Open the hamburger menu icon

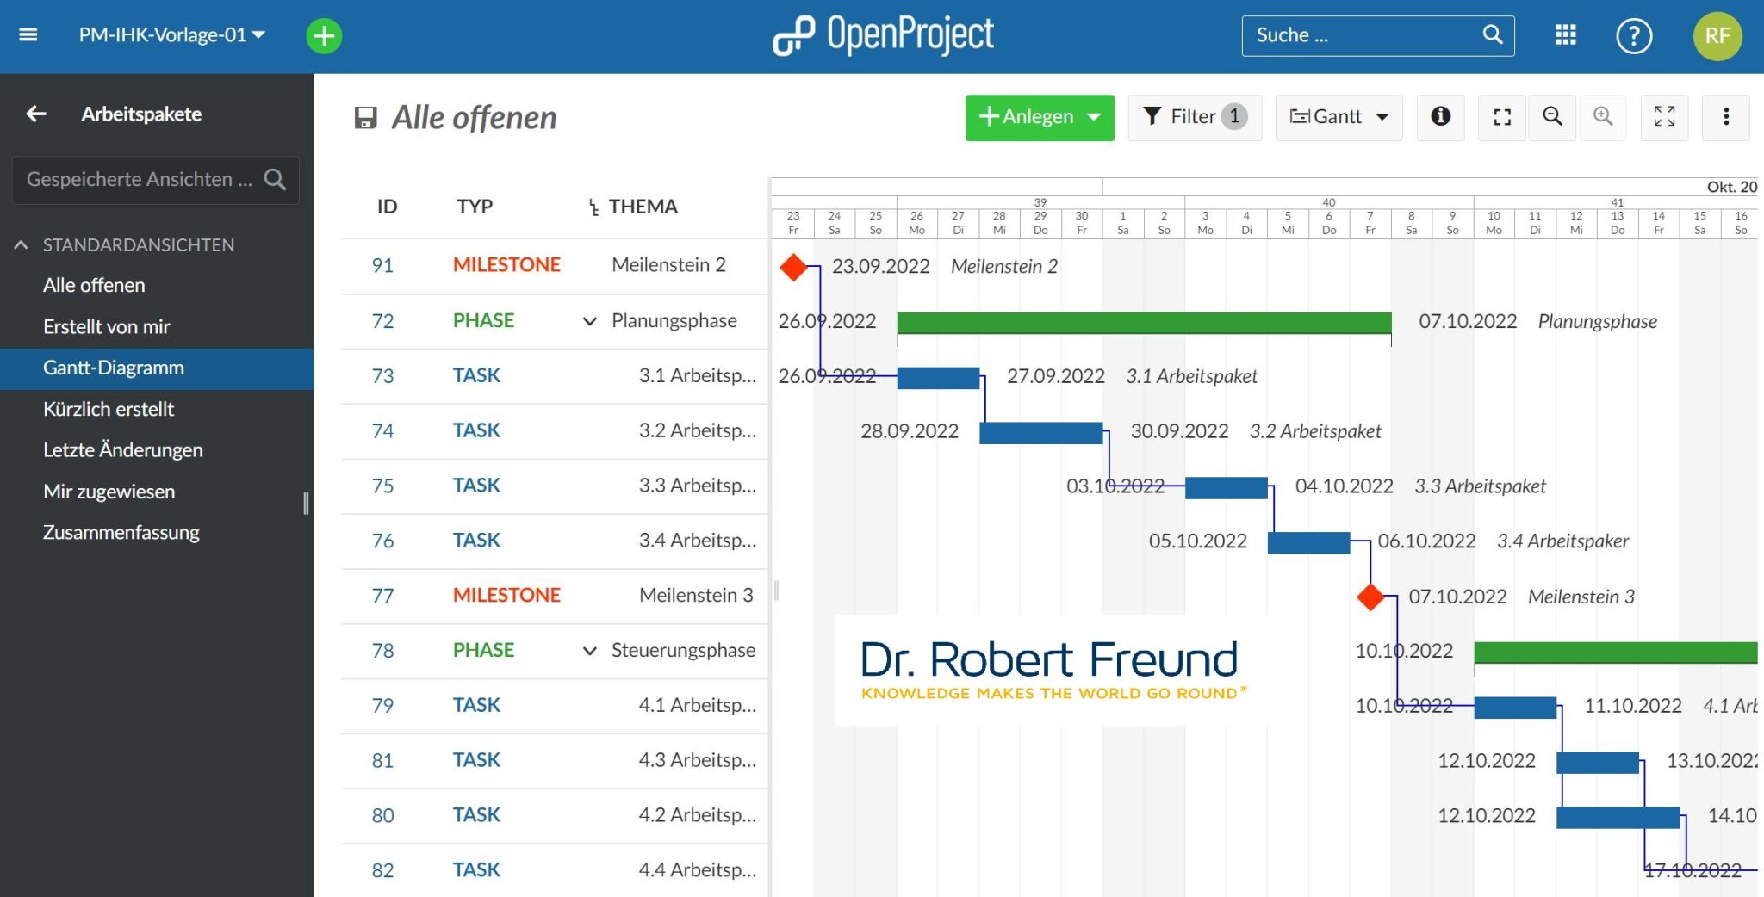tap(28, 34)
